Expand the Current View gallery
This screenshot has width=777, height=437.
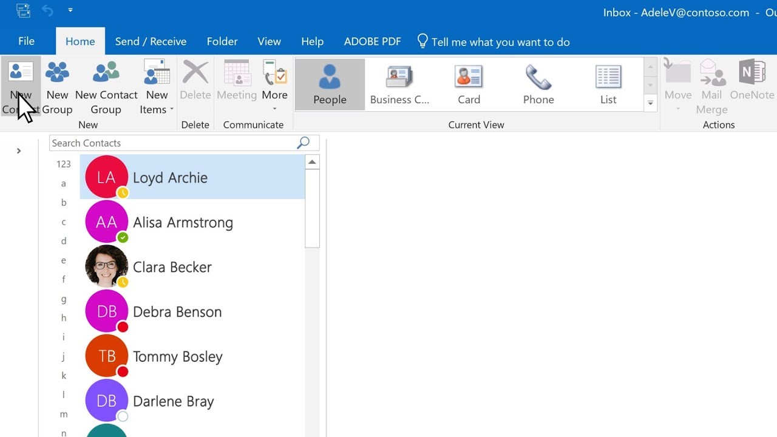coord(650,103)
